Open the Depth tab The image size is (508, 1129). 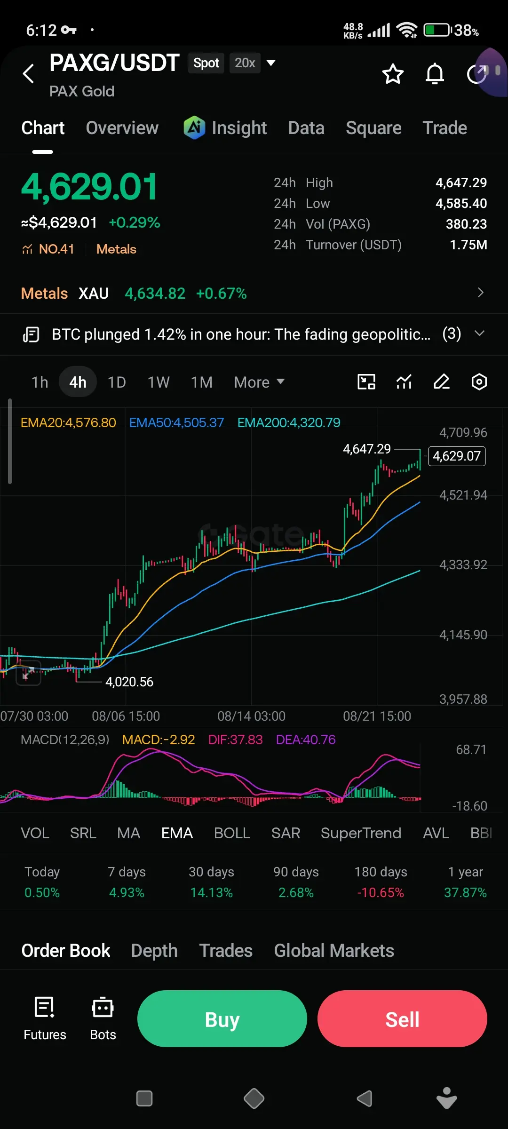[154, 951]
